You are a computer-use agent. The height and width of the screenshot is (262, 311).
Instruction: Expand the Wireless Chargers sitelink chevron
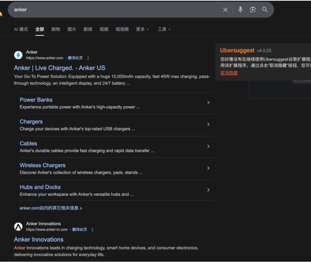[208, 168]
